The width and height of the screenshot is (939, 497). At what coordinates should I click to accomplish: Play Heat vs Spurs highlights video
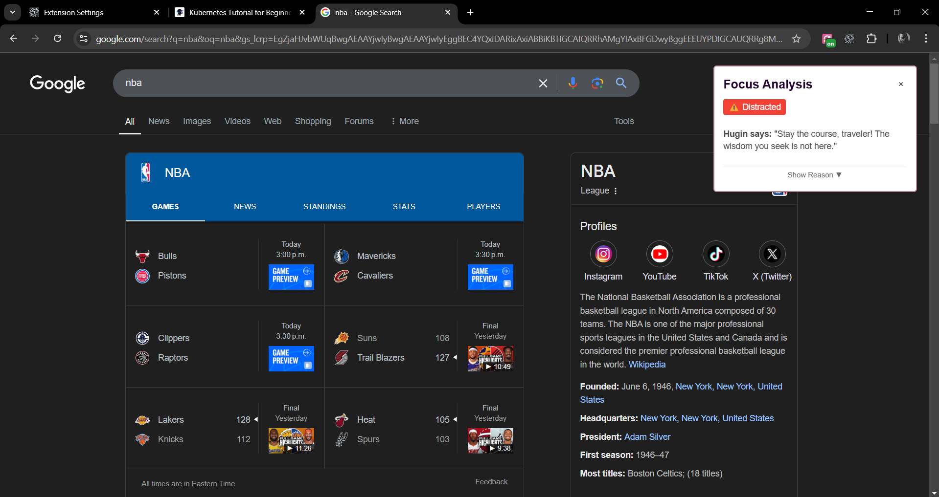pos(490,441)
